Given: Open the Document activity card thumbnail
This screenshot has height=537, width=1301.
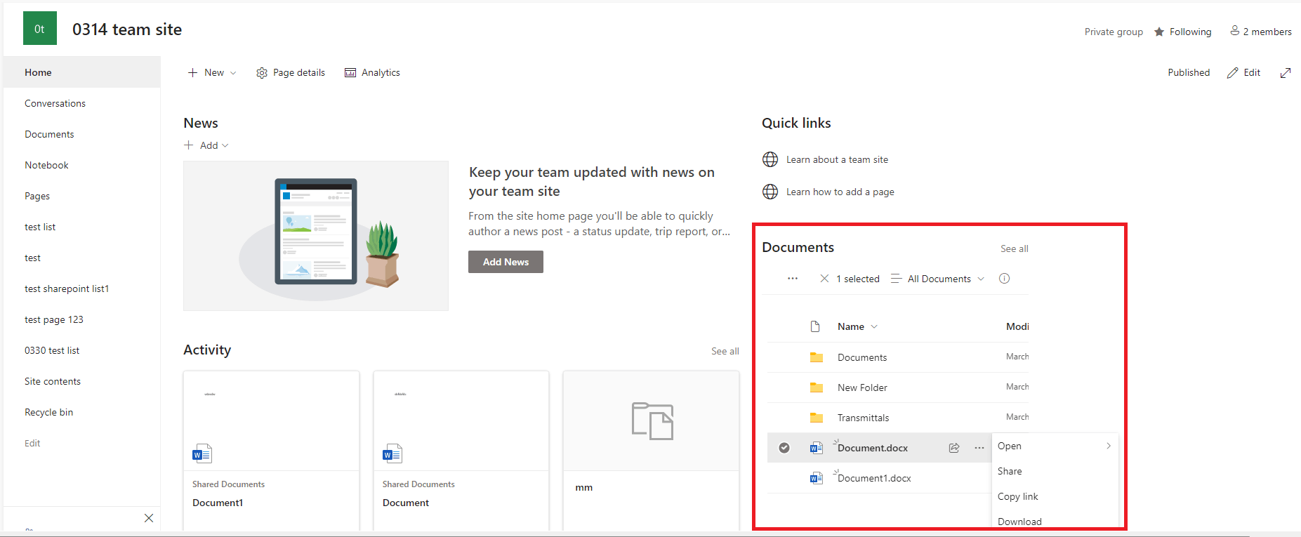Looking at the screenshot, I should (461, 420).
